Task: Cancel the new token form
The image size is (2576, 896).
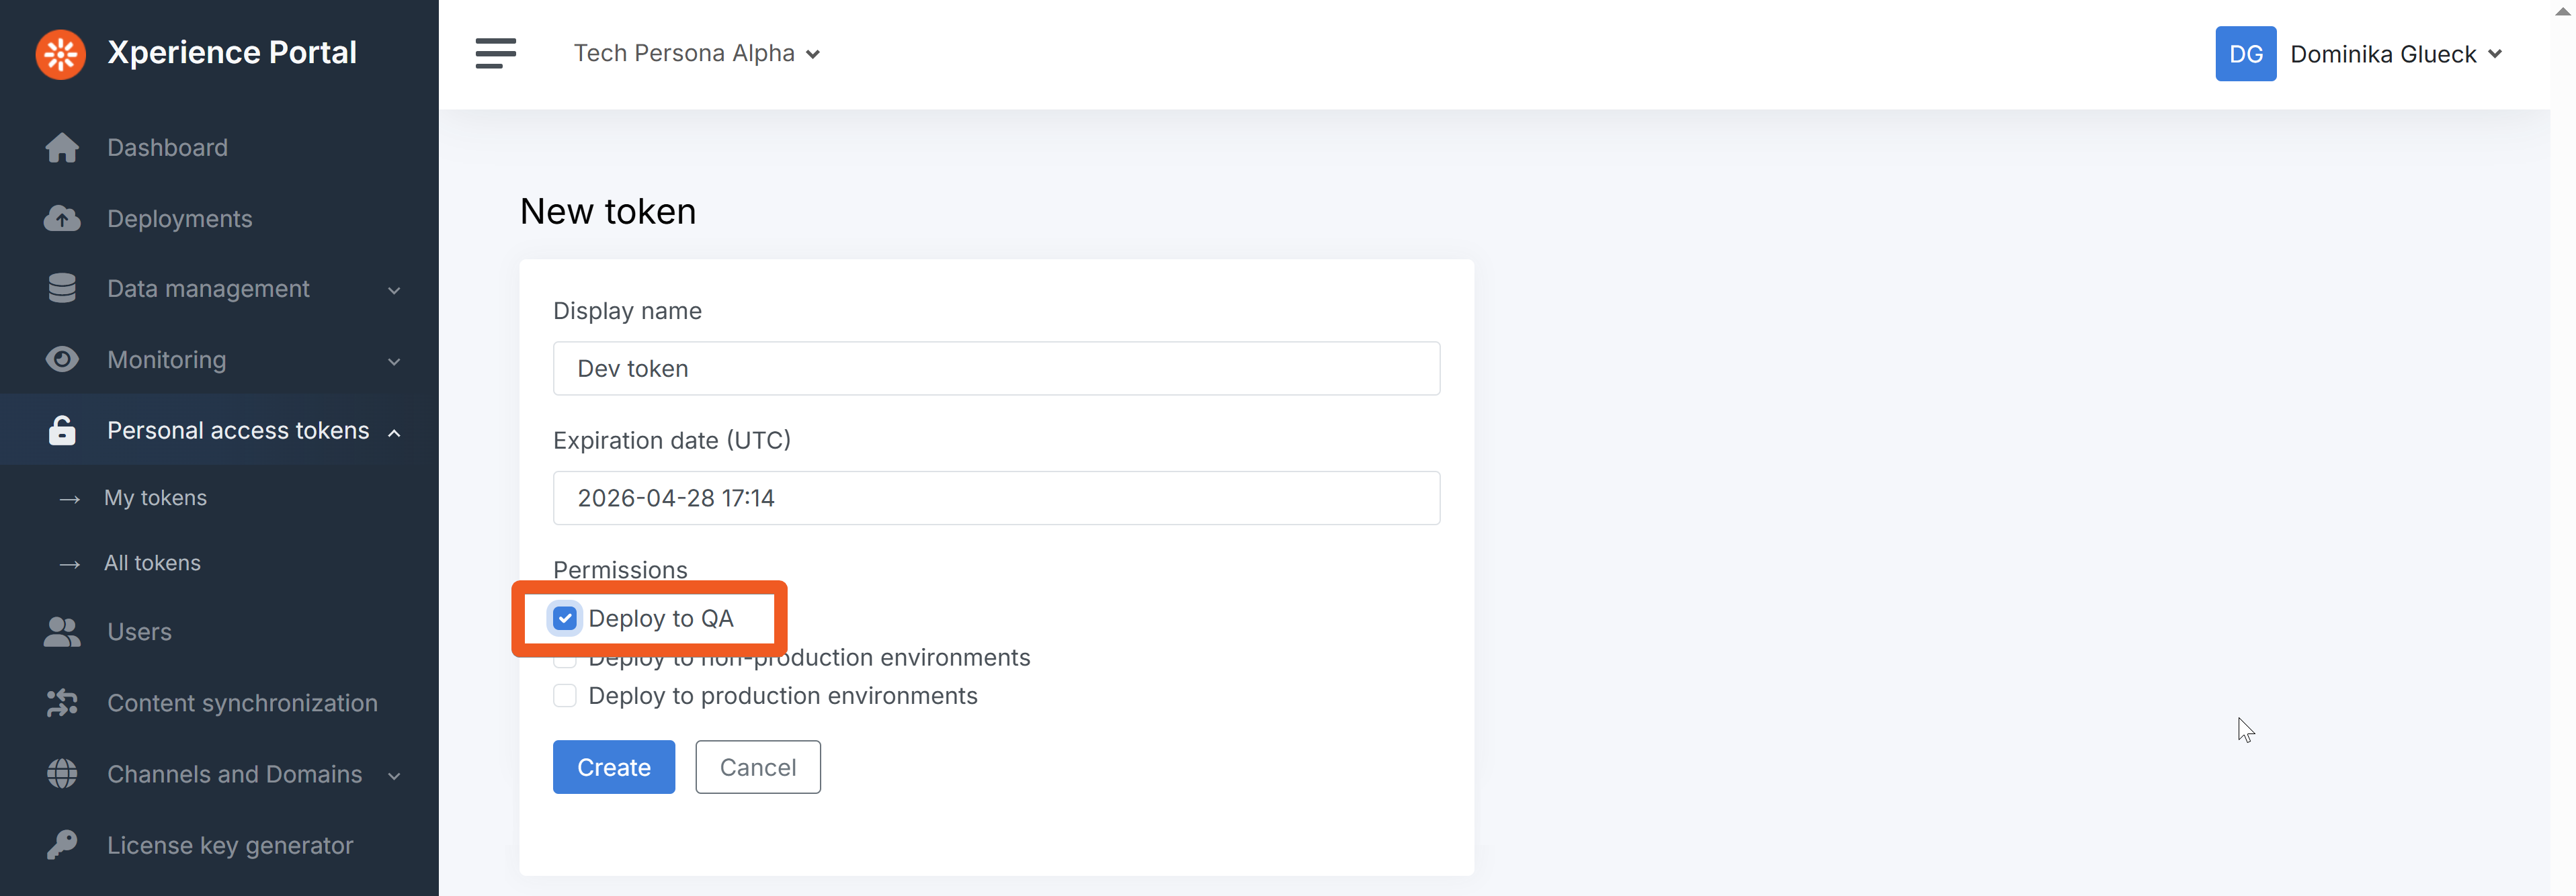Action: tap(757, 767)
